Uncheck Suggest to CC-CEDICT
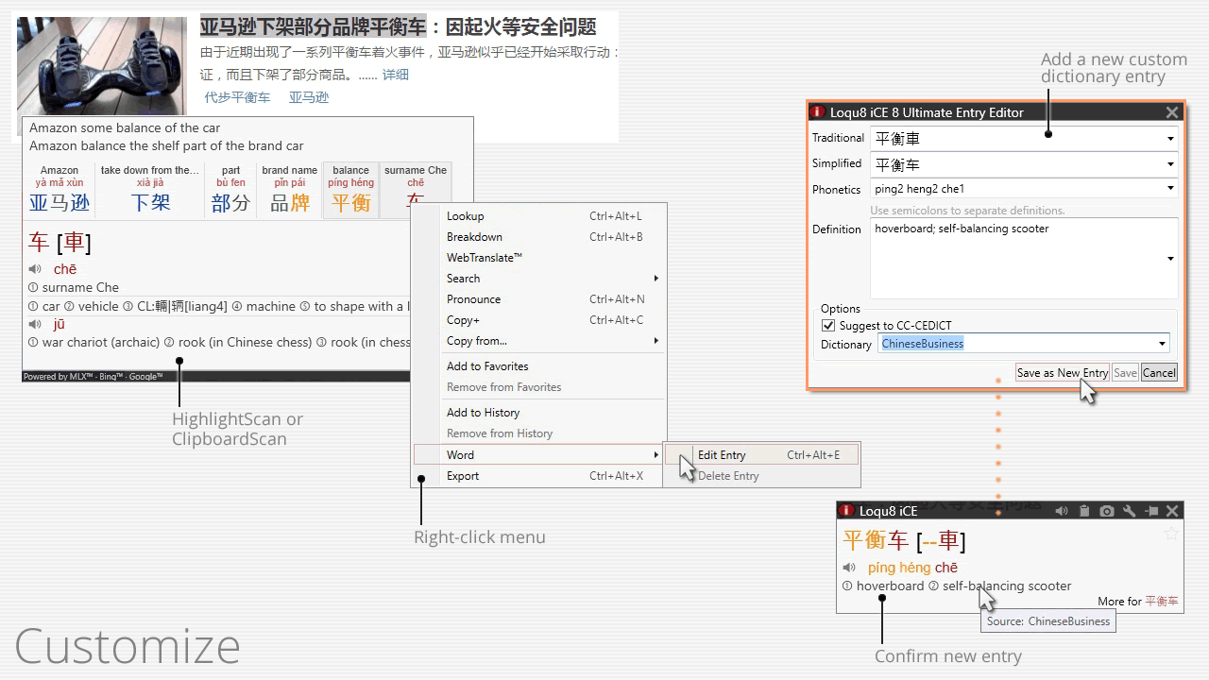The width and height of the screenshot is (1209, 680). [828, 326]
